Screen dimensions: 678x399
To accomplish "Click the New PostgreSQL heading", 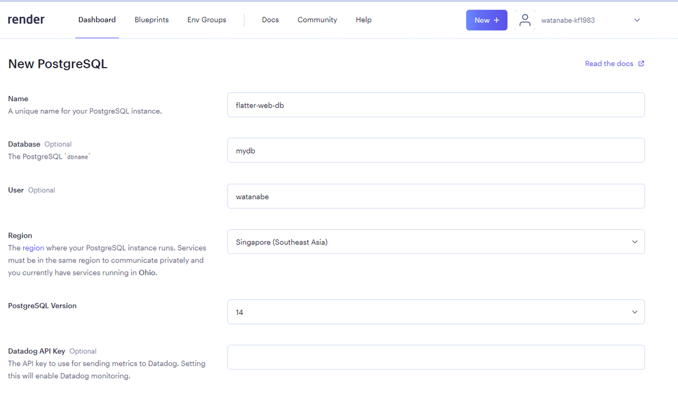I will (58, 64).
